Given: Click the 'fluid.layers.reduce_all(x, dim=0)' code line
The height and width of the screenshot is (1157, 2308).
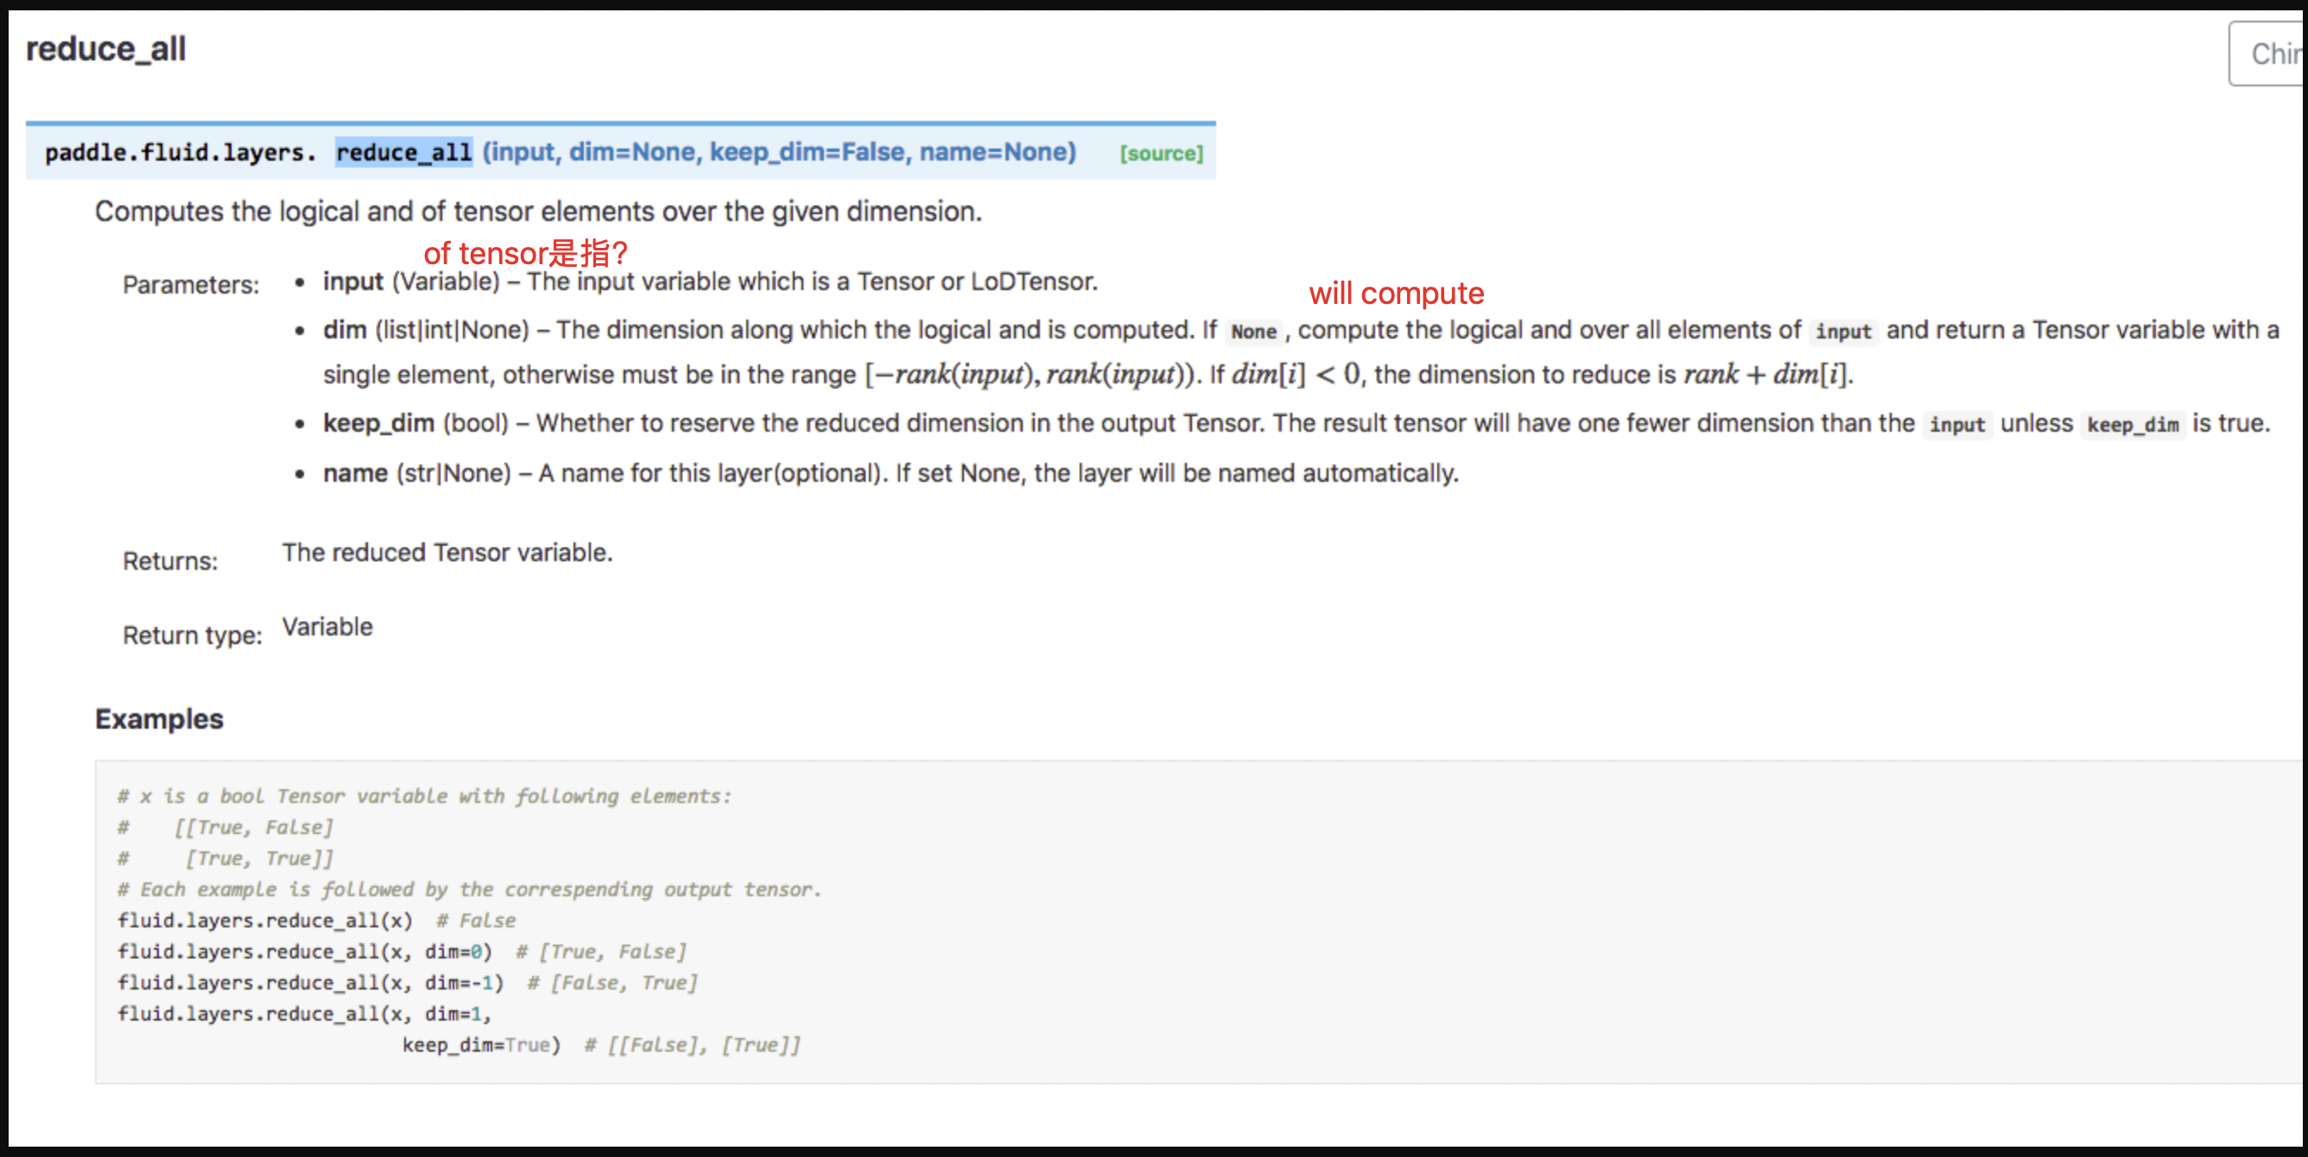Looking at the screenshot, I should point(305,951).
